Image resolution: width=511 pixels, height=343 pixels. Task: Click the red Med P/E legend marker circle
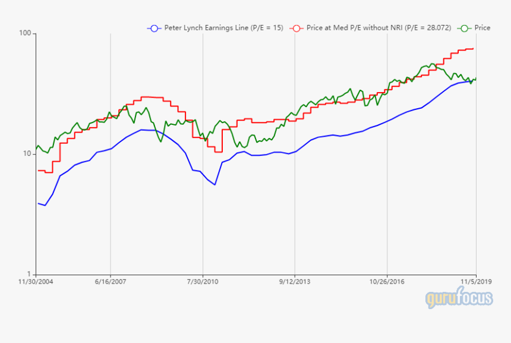(296, 29)
